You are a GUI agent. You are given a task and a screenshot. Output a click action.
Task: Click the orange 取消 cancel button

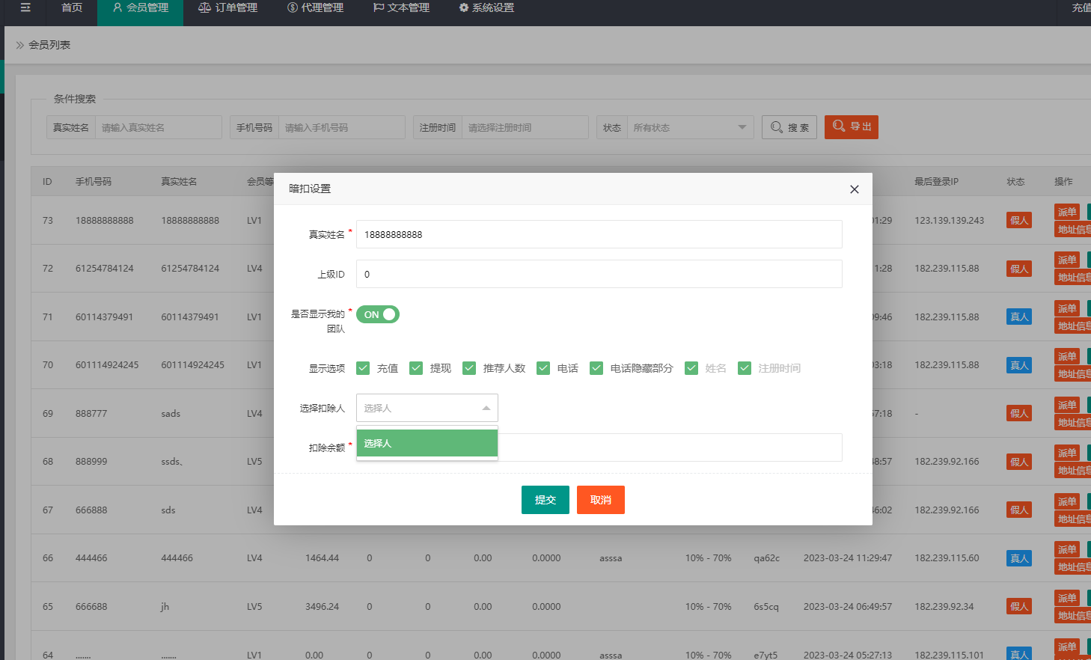pos(600,500)
